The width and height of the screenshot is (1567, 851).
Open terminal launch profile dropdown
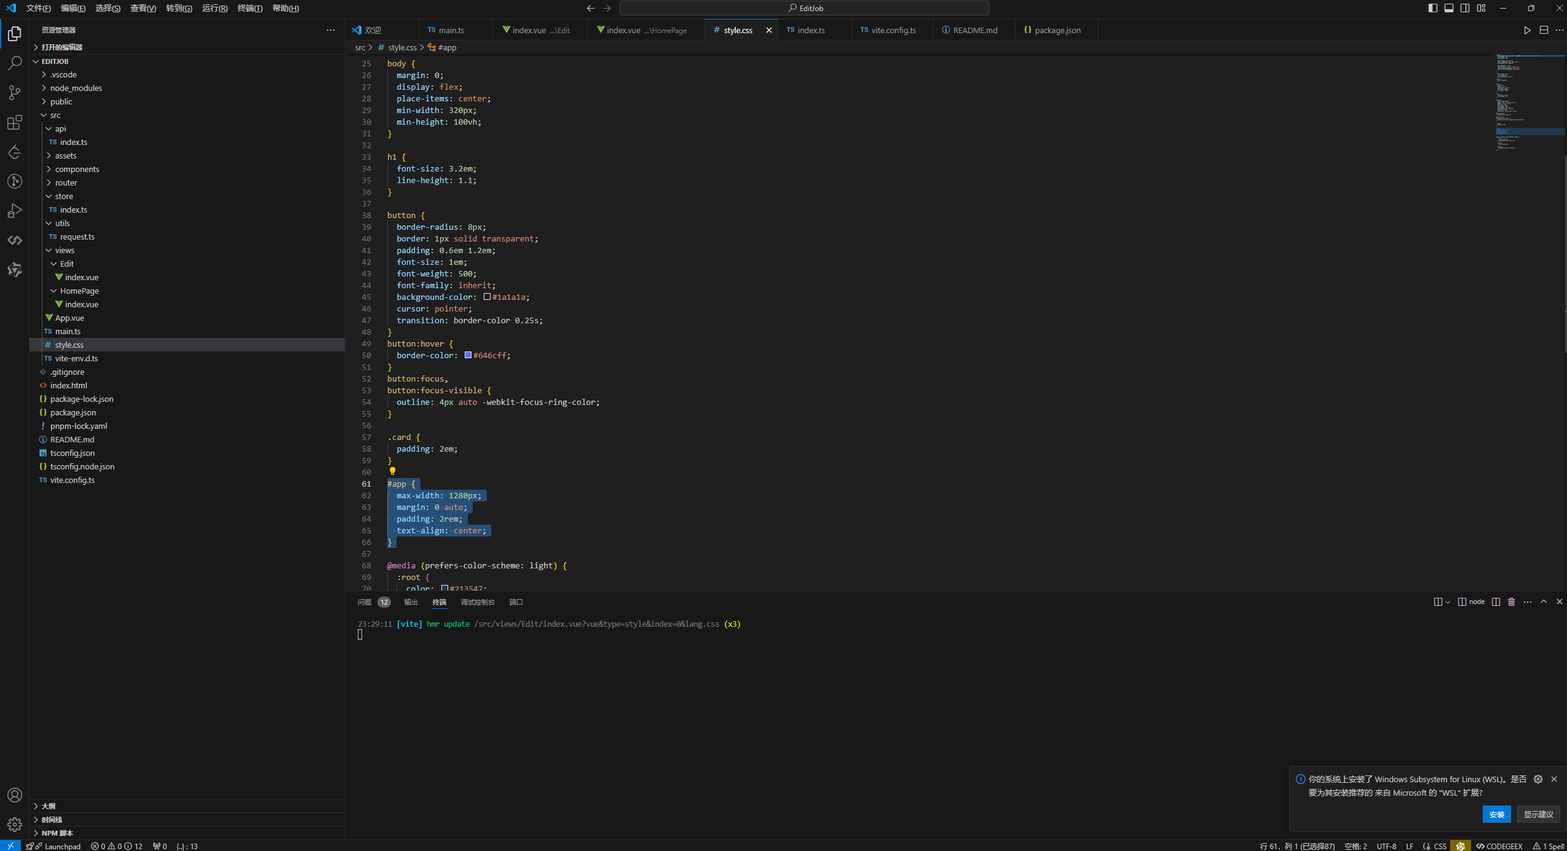pyautogui.click(x=1448, y=602)
